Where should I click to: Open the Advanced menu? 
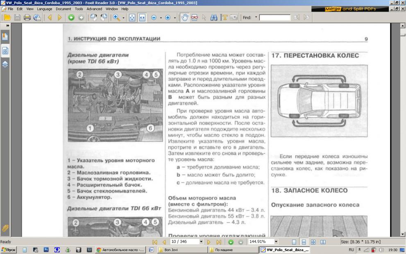coord(94,9)
